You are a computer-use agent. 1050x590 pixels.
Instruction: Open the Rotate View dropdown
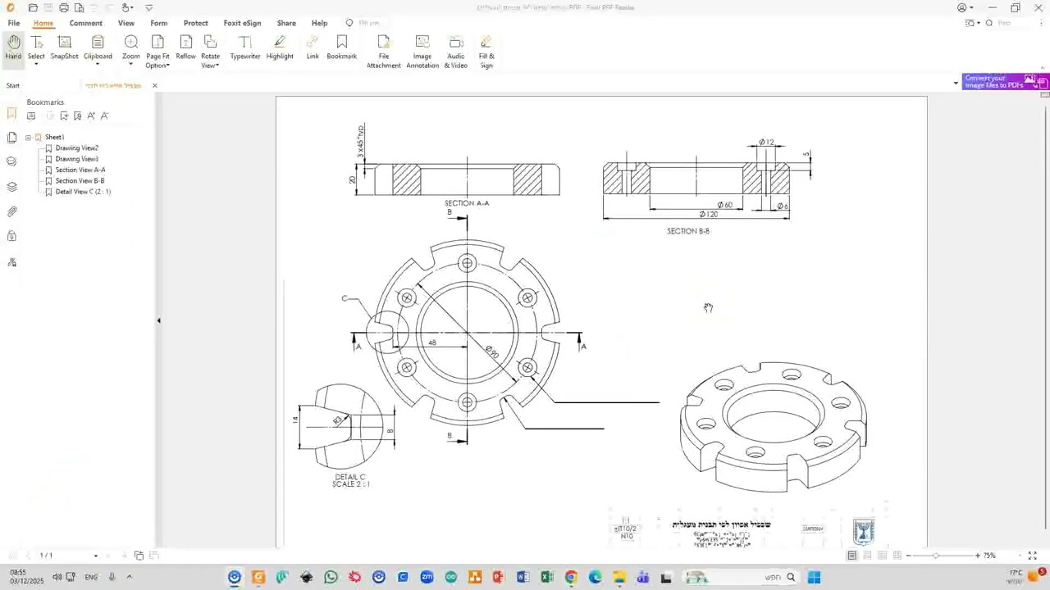[217, 66]
